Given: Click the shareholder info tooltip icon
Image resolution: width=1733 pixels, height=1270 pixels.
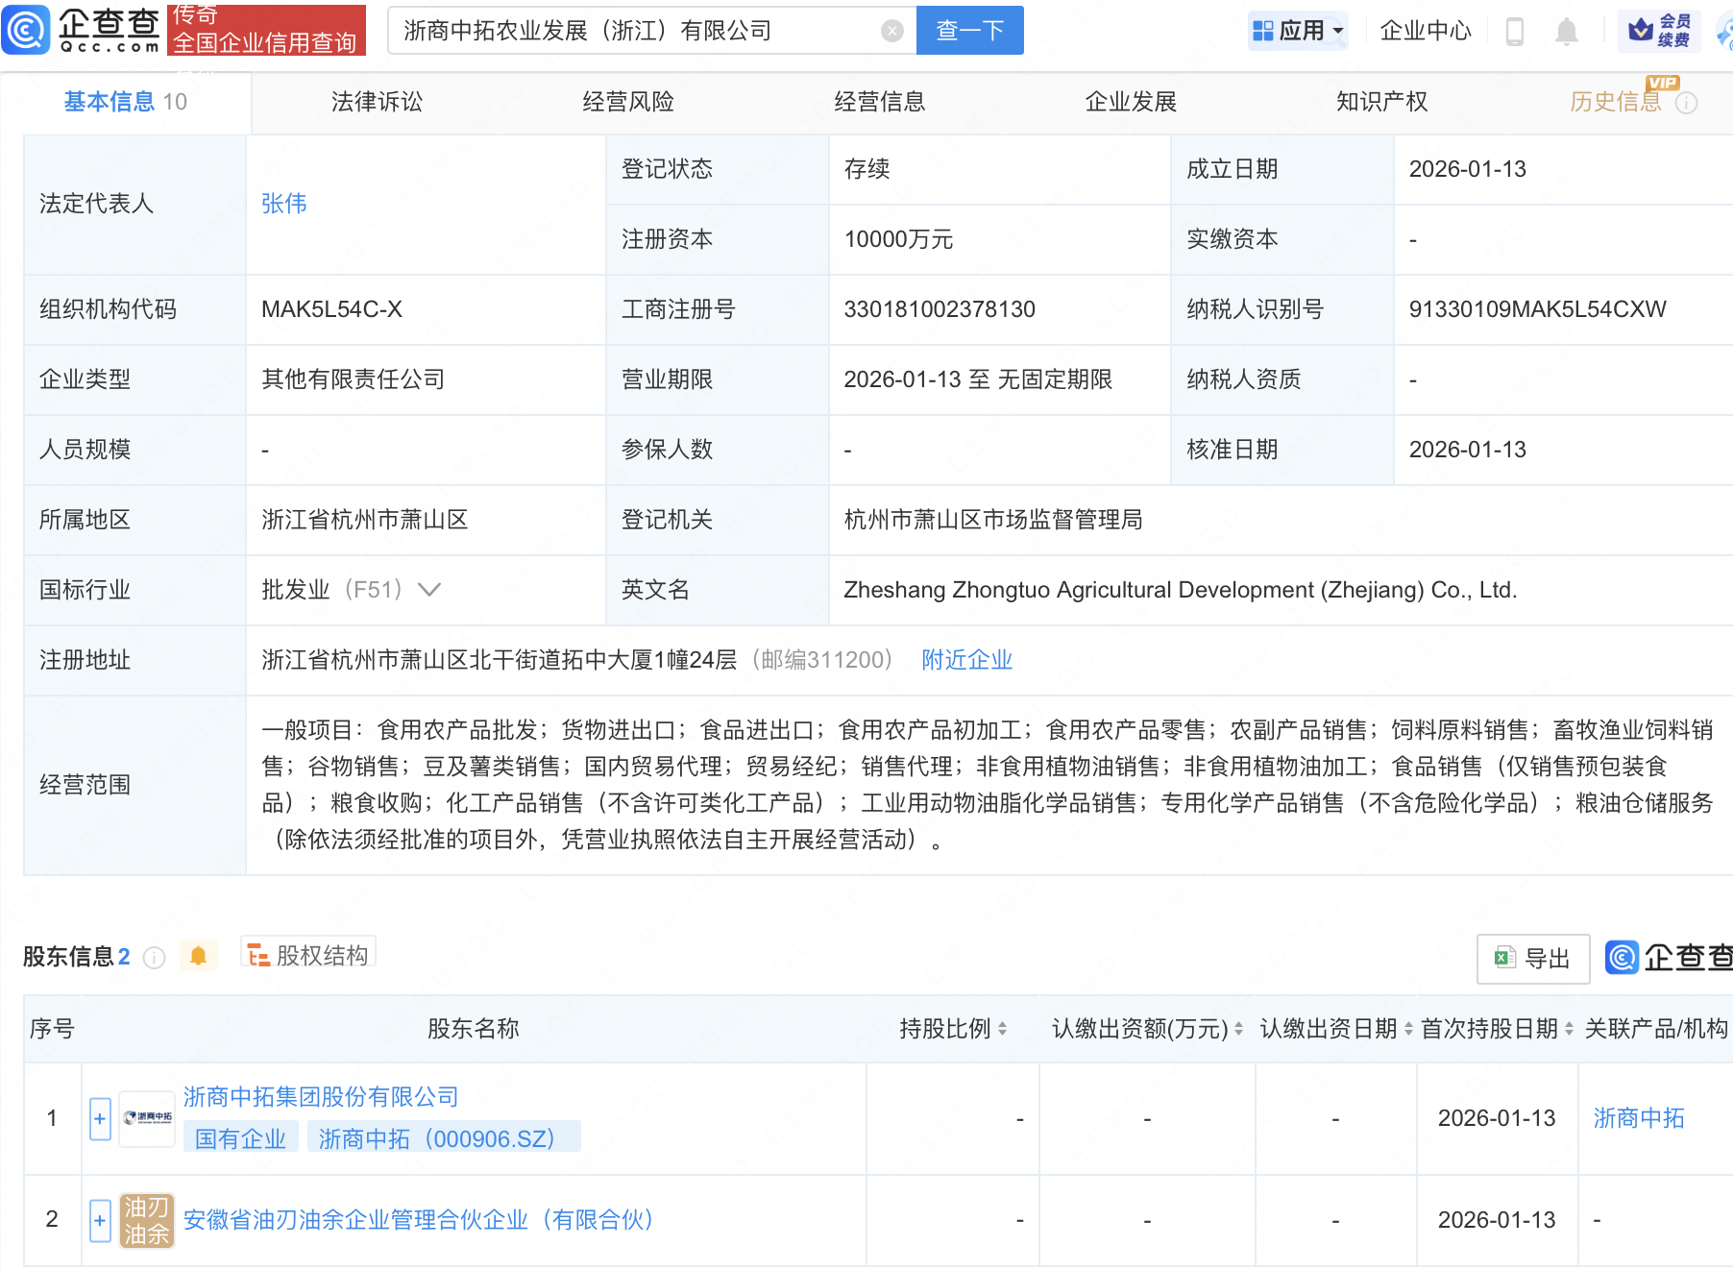Looking at the screenshot, I should [x=154, y=958].
